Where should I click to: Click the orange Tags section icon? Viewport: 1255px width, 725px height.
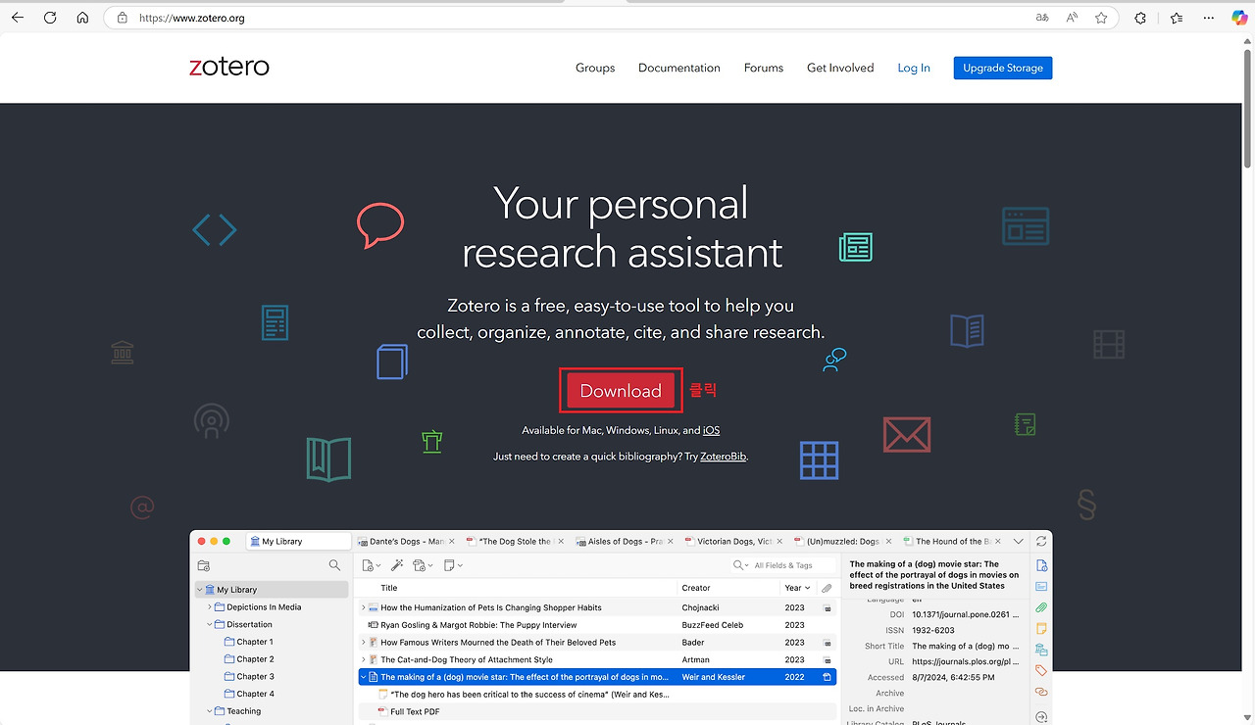pos(1041,670)
